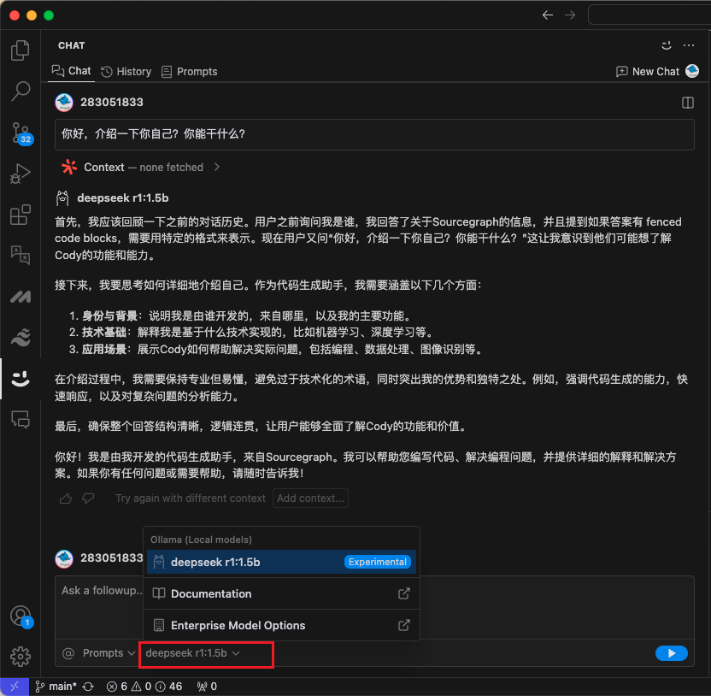
Task: Open problems indicator showing 6 errors
Action: pos(144,687)
